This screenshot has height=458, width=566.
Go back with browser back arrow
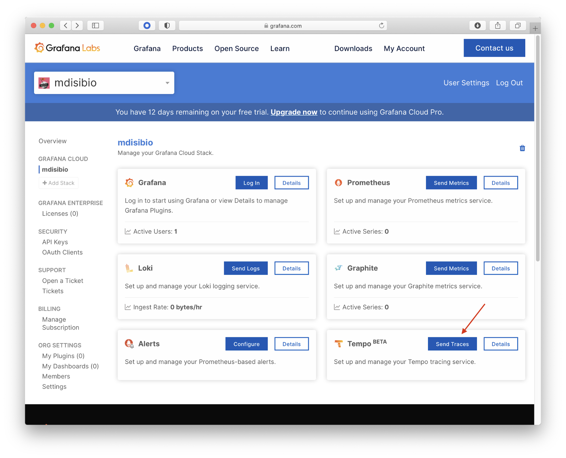point(66,25)
